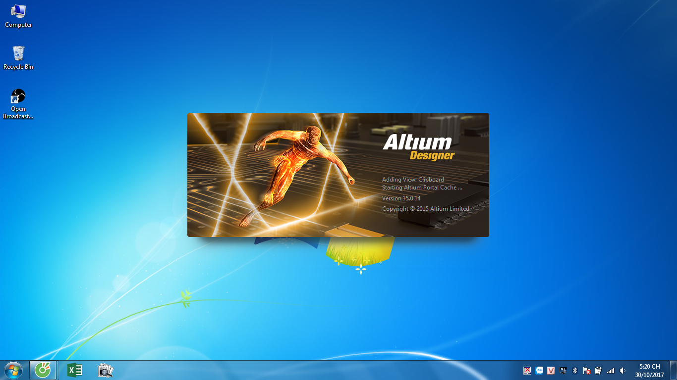Click the Intel graphics monitor tray icon
This screenshot has width=677, height=380.
pos(563,370)
